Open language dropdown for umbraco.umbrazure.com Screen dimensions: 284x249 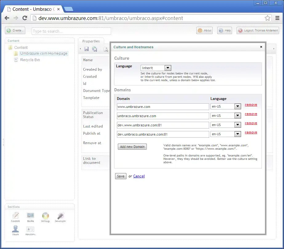(x=226, y=116)
